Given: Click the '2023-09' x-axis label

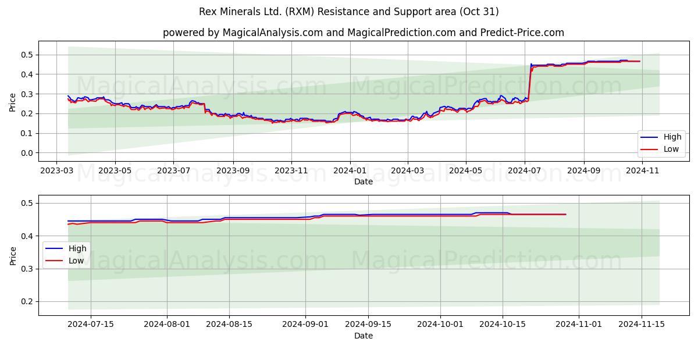Looking at the screenshot, I should (x=233, y=171).
